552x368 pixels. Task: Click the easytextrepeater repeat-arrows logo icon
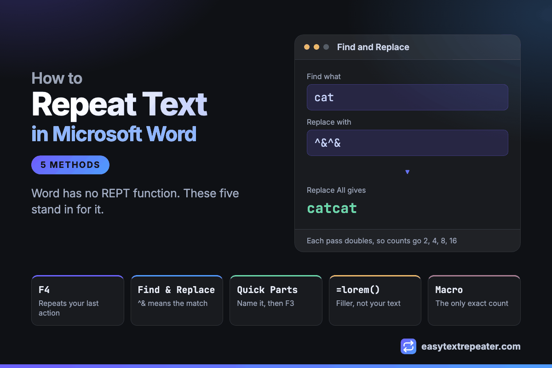pos(408,346)
